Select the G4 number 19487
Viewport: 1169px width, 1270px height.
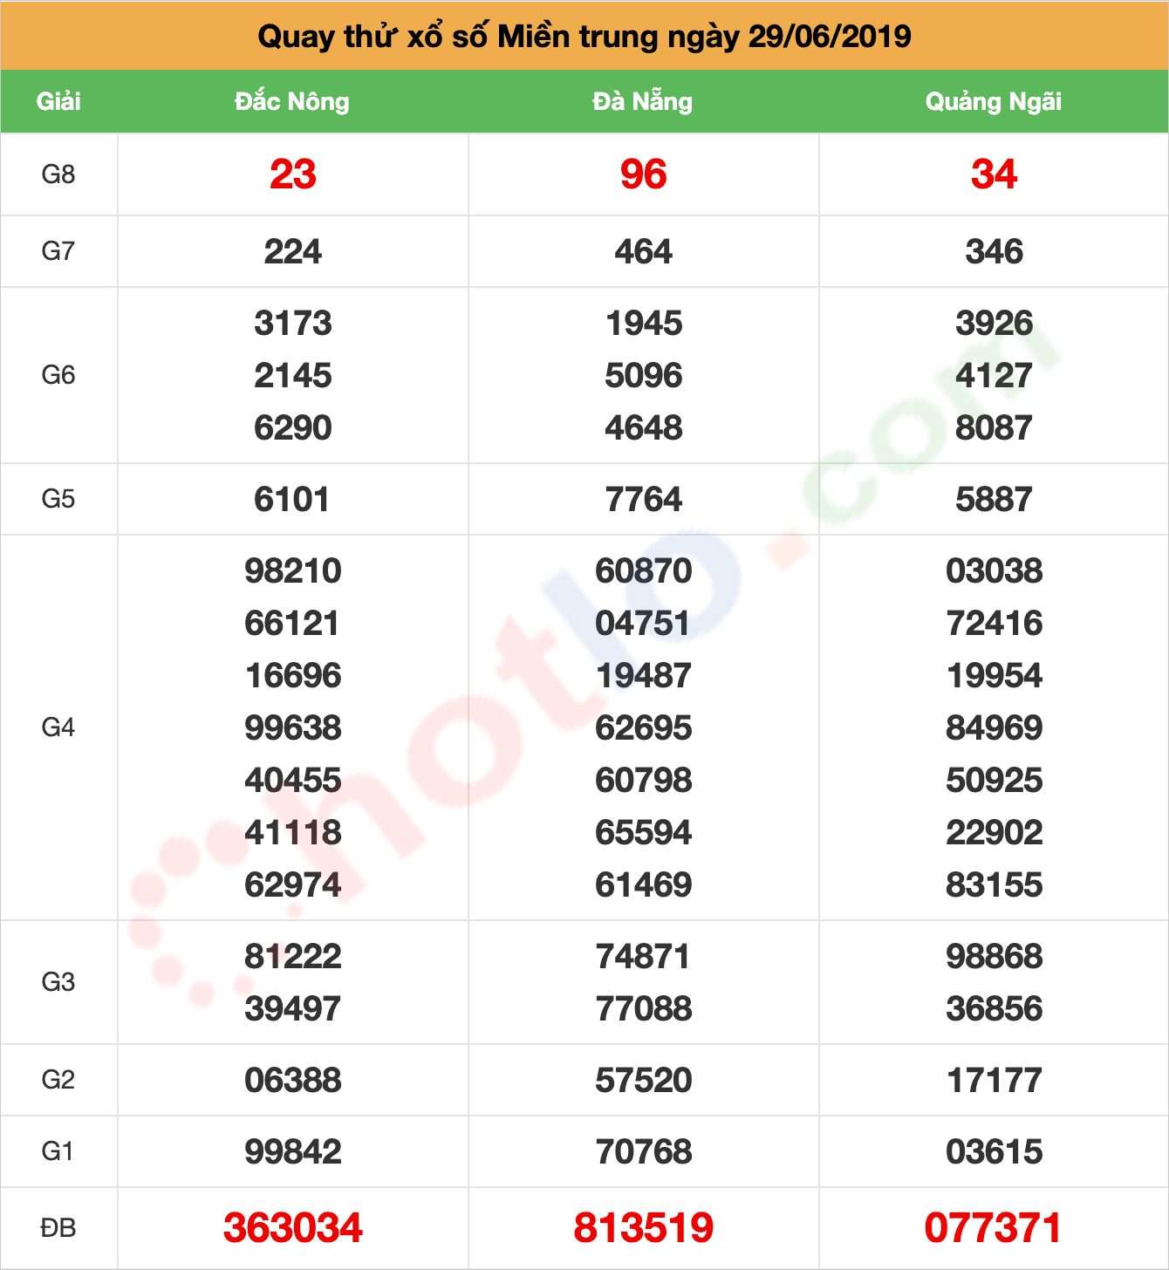point(644,676)
